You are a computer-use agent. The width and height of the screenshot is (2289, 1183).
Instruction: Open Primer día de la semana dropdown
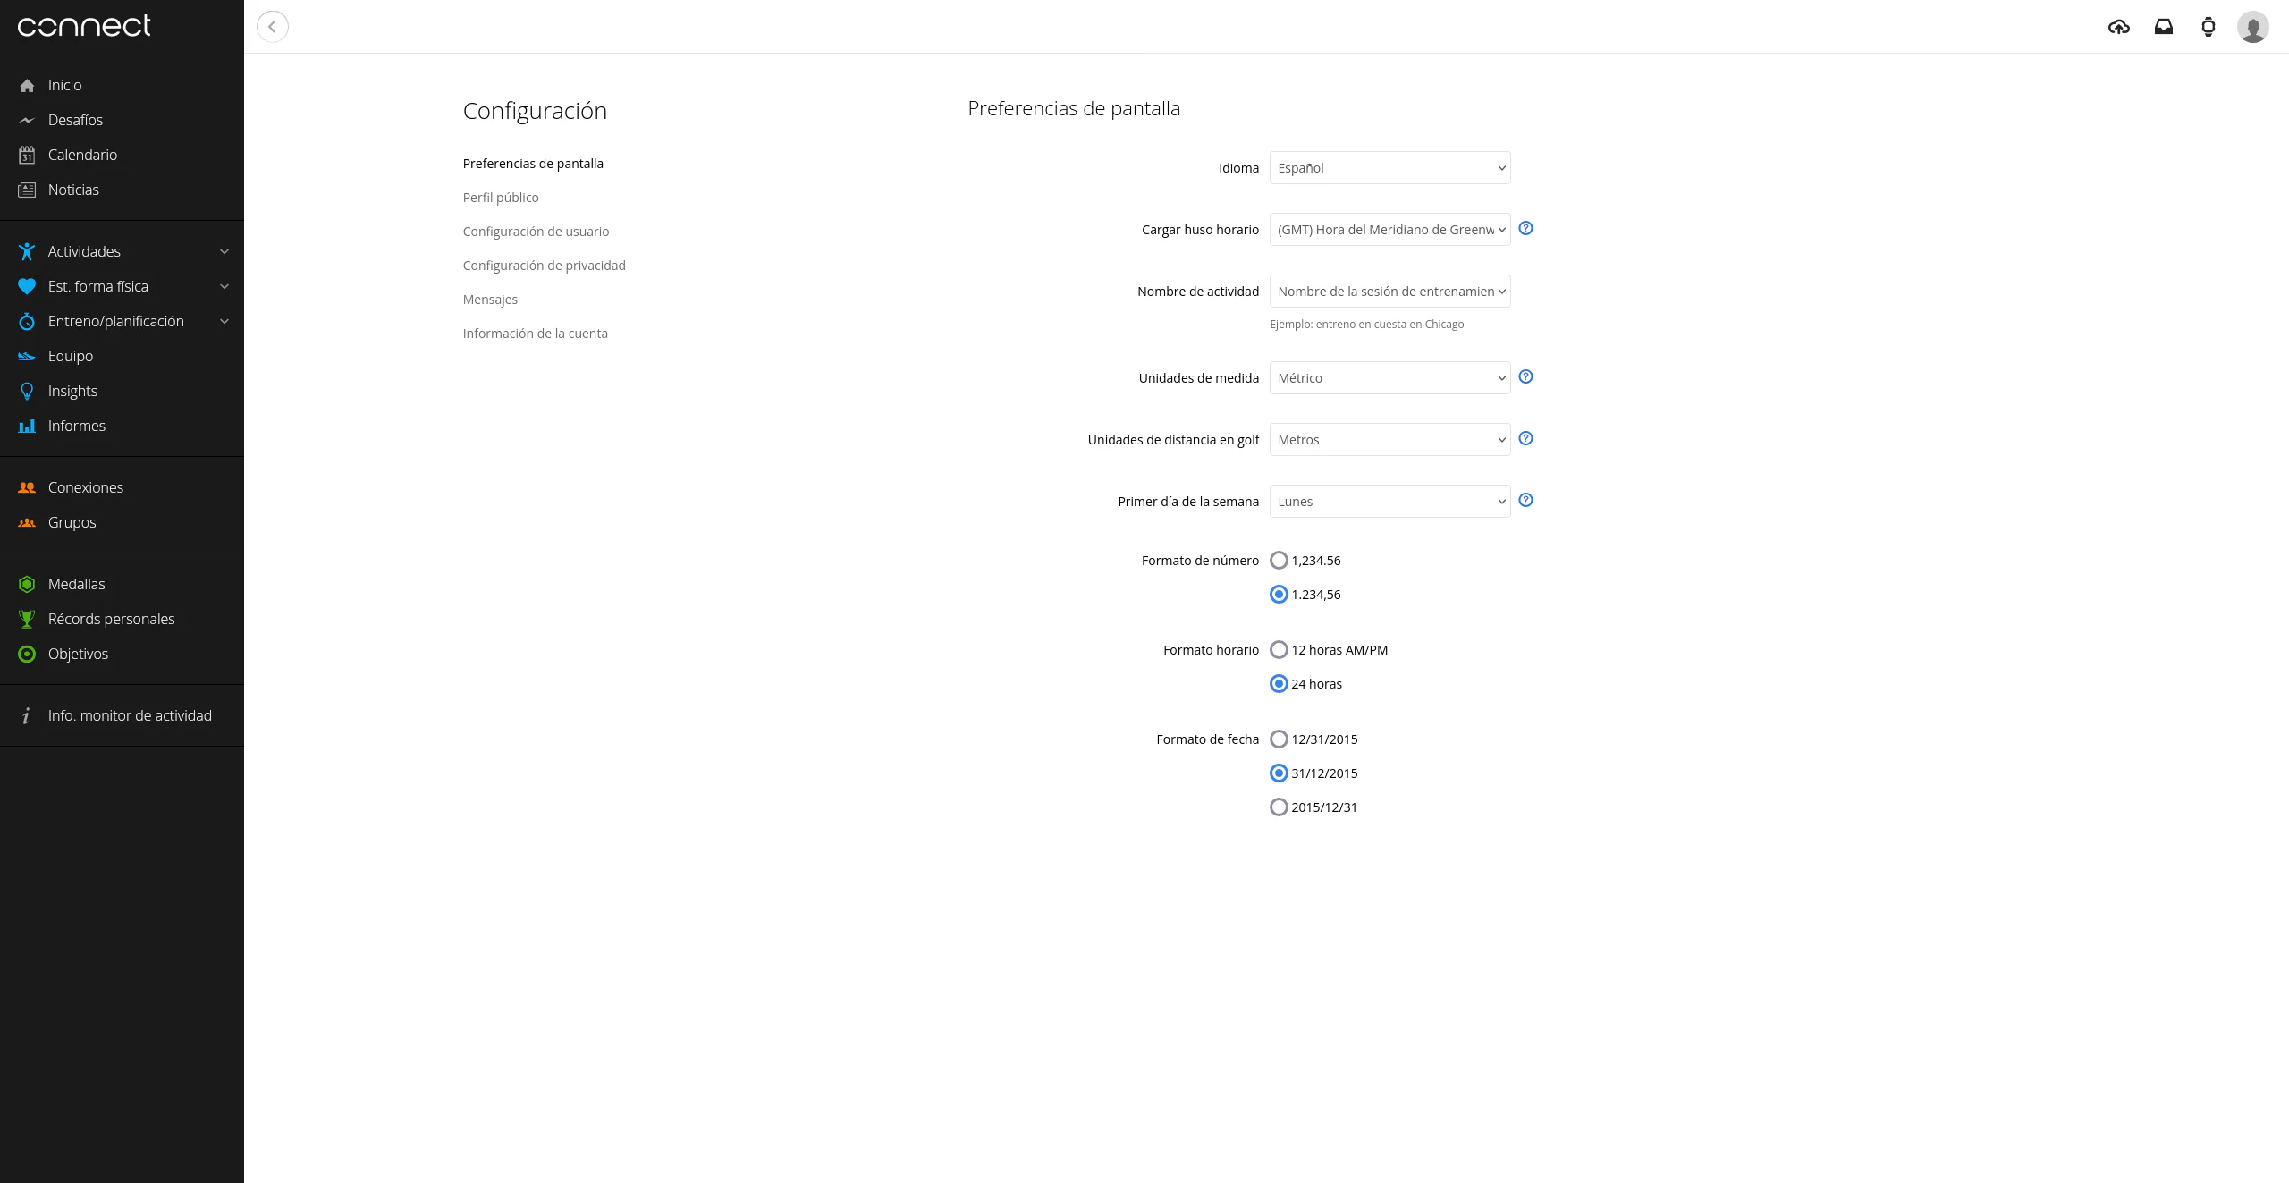[1389, 502]
